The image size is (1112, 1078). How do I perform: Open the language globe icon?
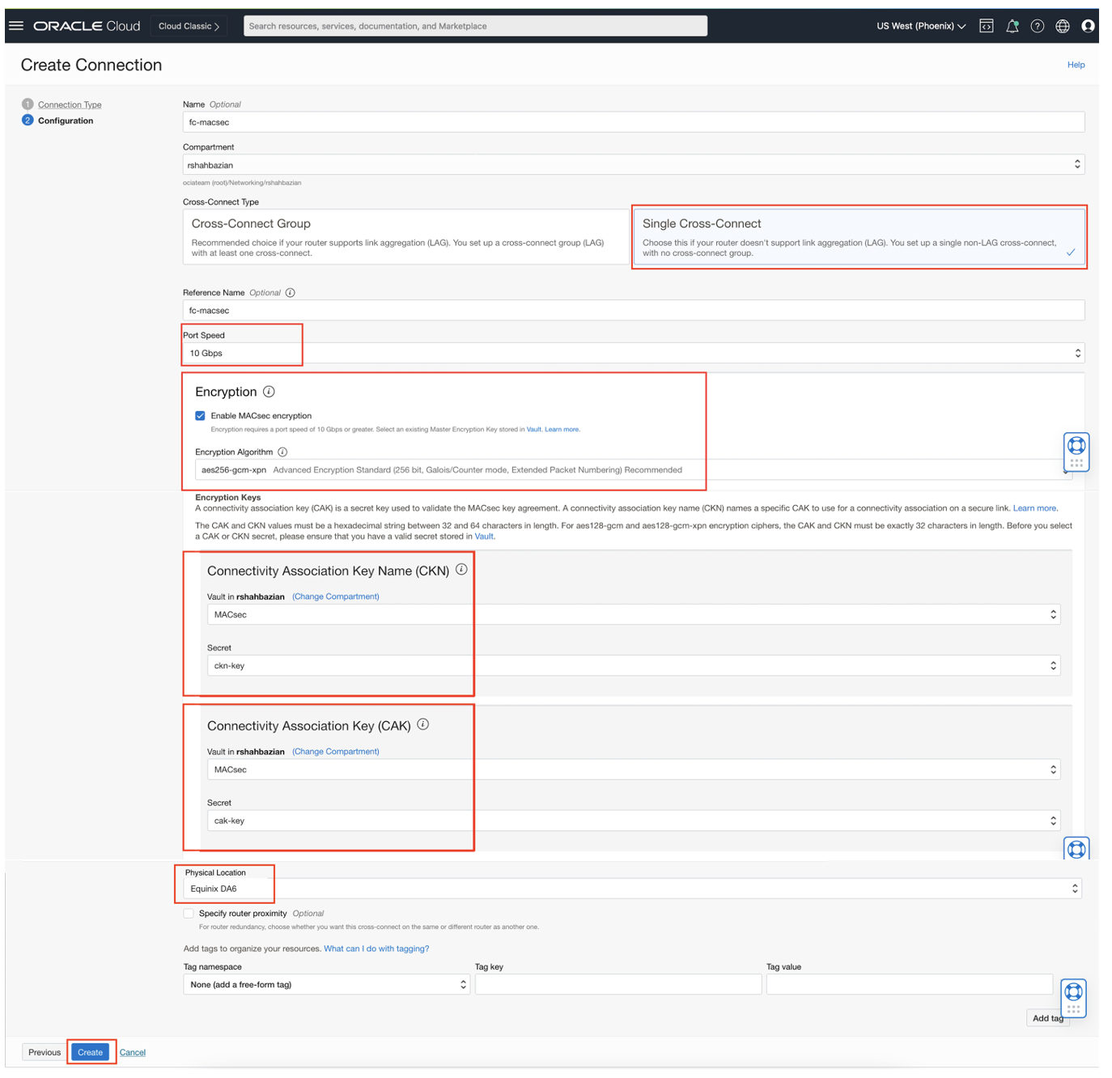(x=1063, y=26)
